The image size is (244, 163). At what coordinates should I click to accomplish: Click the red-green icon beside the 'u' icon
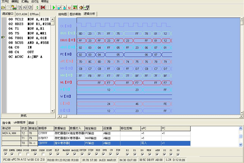pyautogui.click(x=75, y=7)
